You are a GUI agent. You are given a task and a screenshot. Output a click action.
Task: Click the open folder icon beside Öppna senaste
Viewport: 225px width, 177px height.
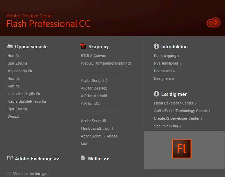tap(10, 46)
